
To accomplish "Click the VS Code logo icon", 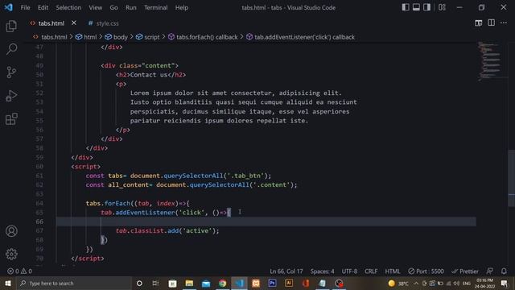I will click(x=8, y=7).
